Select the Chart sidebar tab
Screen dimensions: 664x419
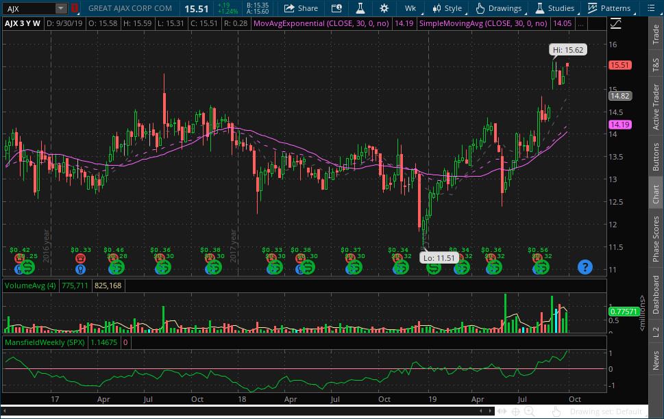656,194
